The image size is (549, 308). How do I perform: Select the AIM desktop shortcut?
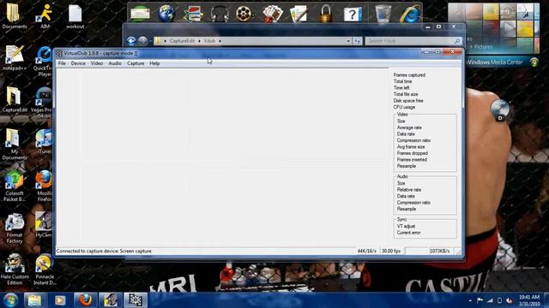point(45,15)
